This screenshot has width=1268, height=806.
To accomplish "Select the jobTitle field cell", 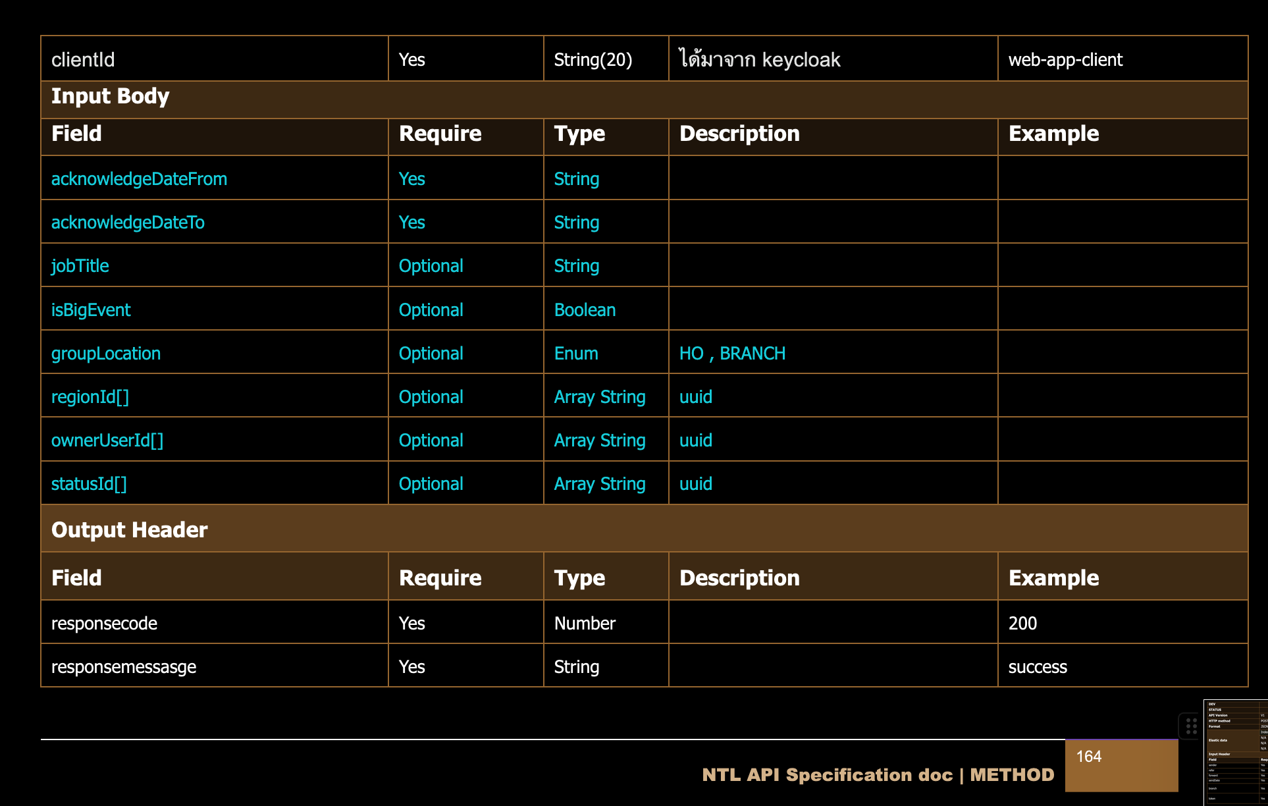I will pyautogui.click(x=80, y=266).
